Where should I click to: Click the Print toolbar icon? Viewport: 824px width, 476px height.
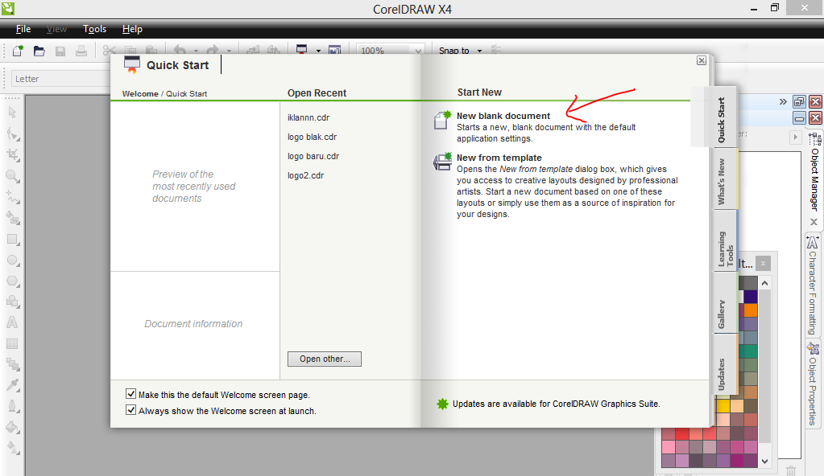(x=81, y=51)
